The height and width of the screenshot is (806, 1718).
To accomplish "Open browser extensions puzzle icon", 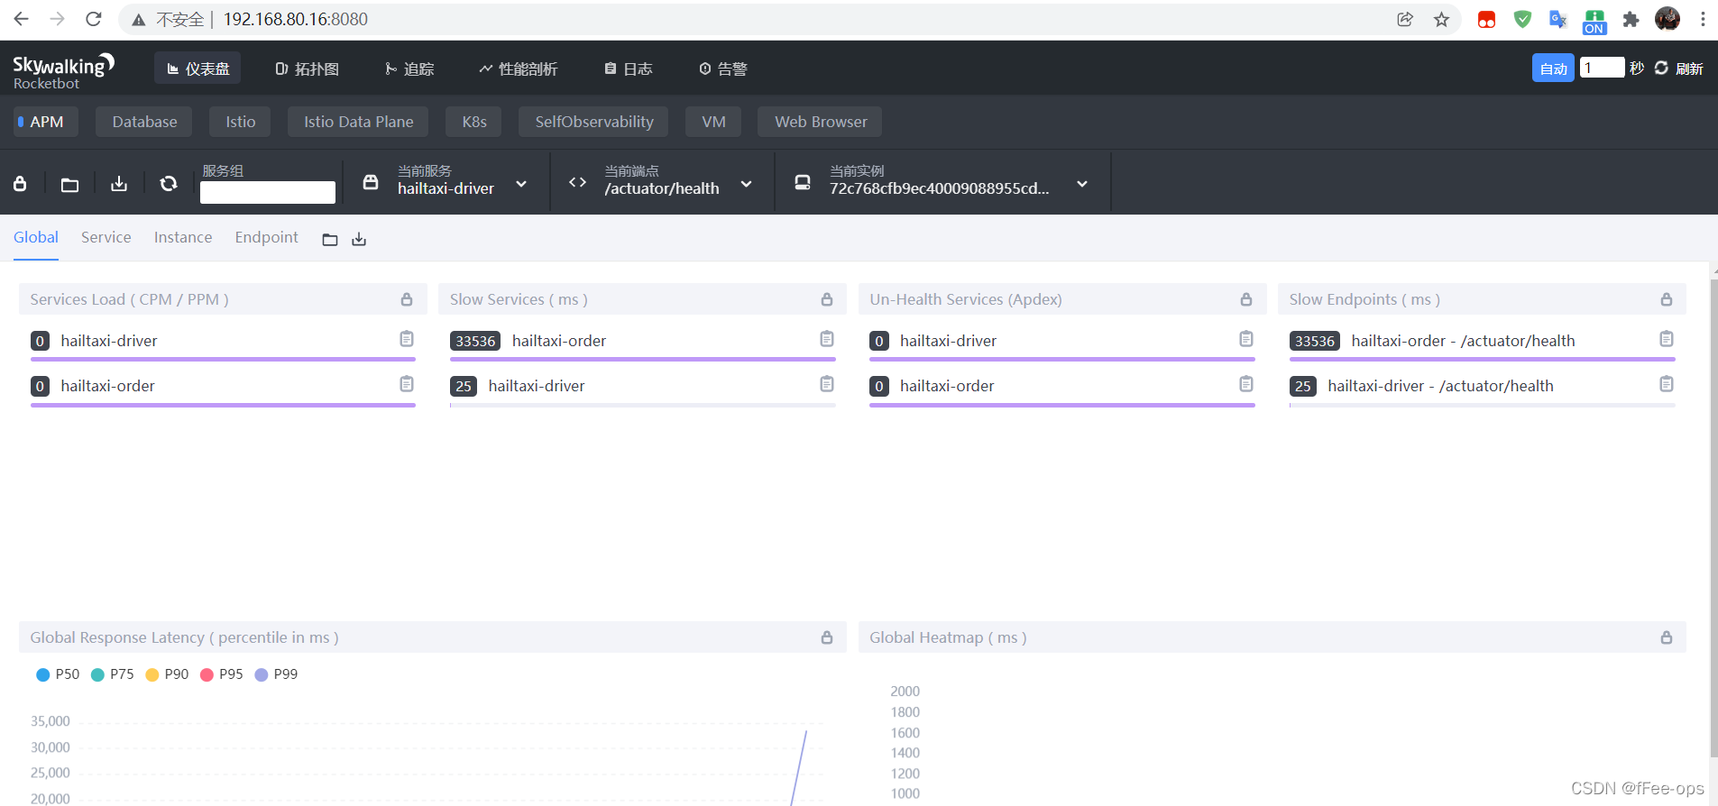I will 1631,19.
